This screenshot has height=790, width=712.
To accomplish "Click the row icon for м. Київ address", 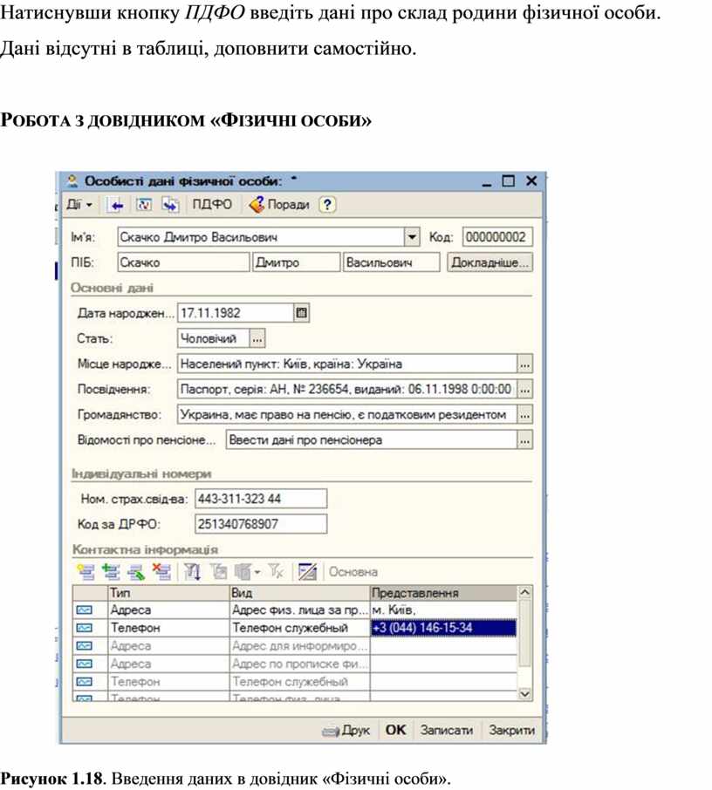I will 85,610.
